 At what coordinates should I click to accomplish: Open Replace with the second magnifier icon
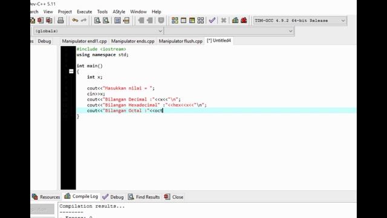click(106, 20)
